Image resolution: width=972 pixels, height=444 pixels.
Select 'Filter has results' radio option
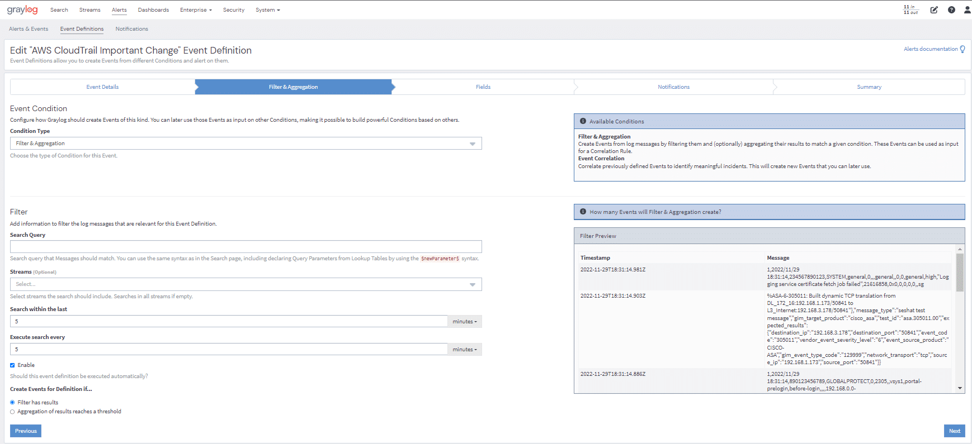tap(12, 403)
